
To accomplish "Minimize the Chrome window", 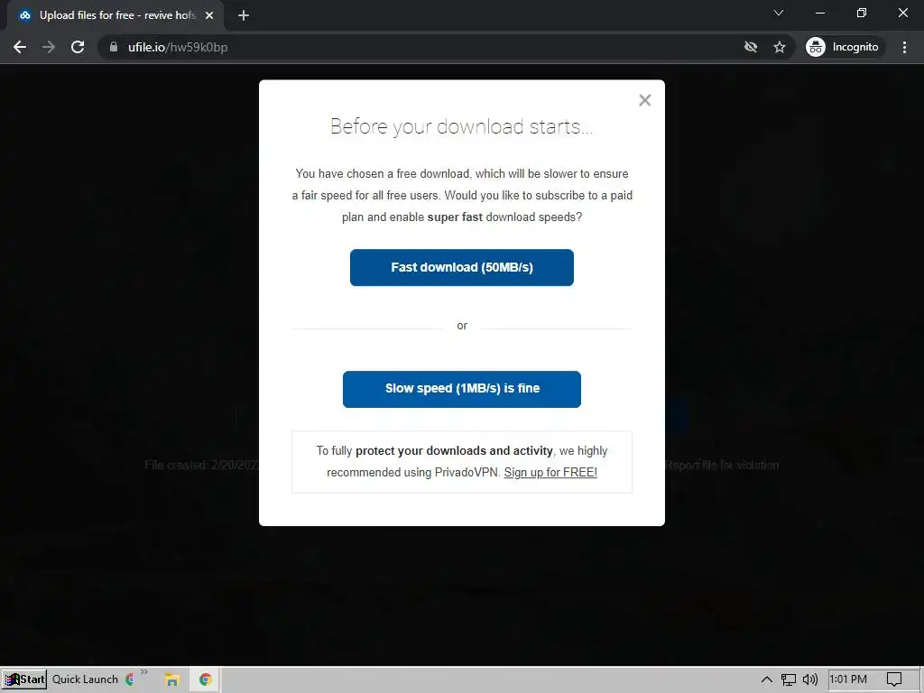I will click(819, 13).
